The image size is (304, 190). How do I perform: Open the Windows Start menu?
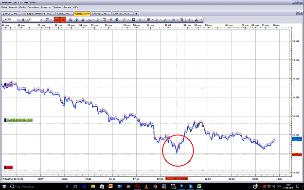pos(4,186)
